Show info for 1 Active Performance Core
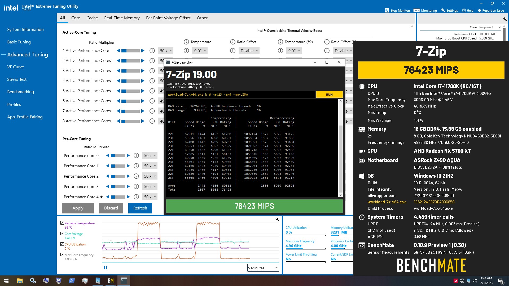Viewport: 509px width, 286px height. tap(152, 51)
